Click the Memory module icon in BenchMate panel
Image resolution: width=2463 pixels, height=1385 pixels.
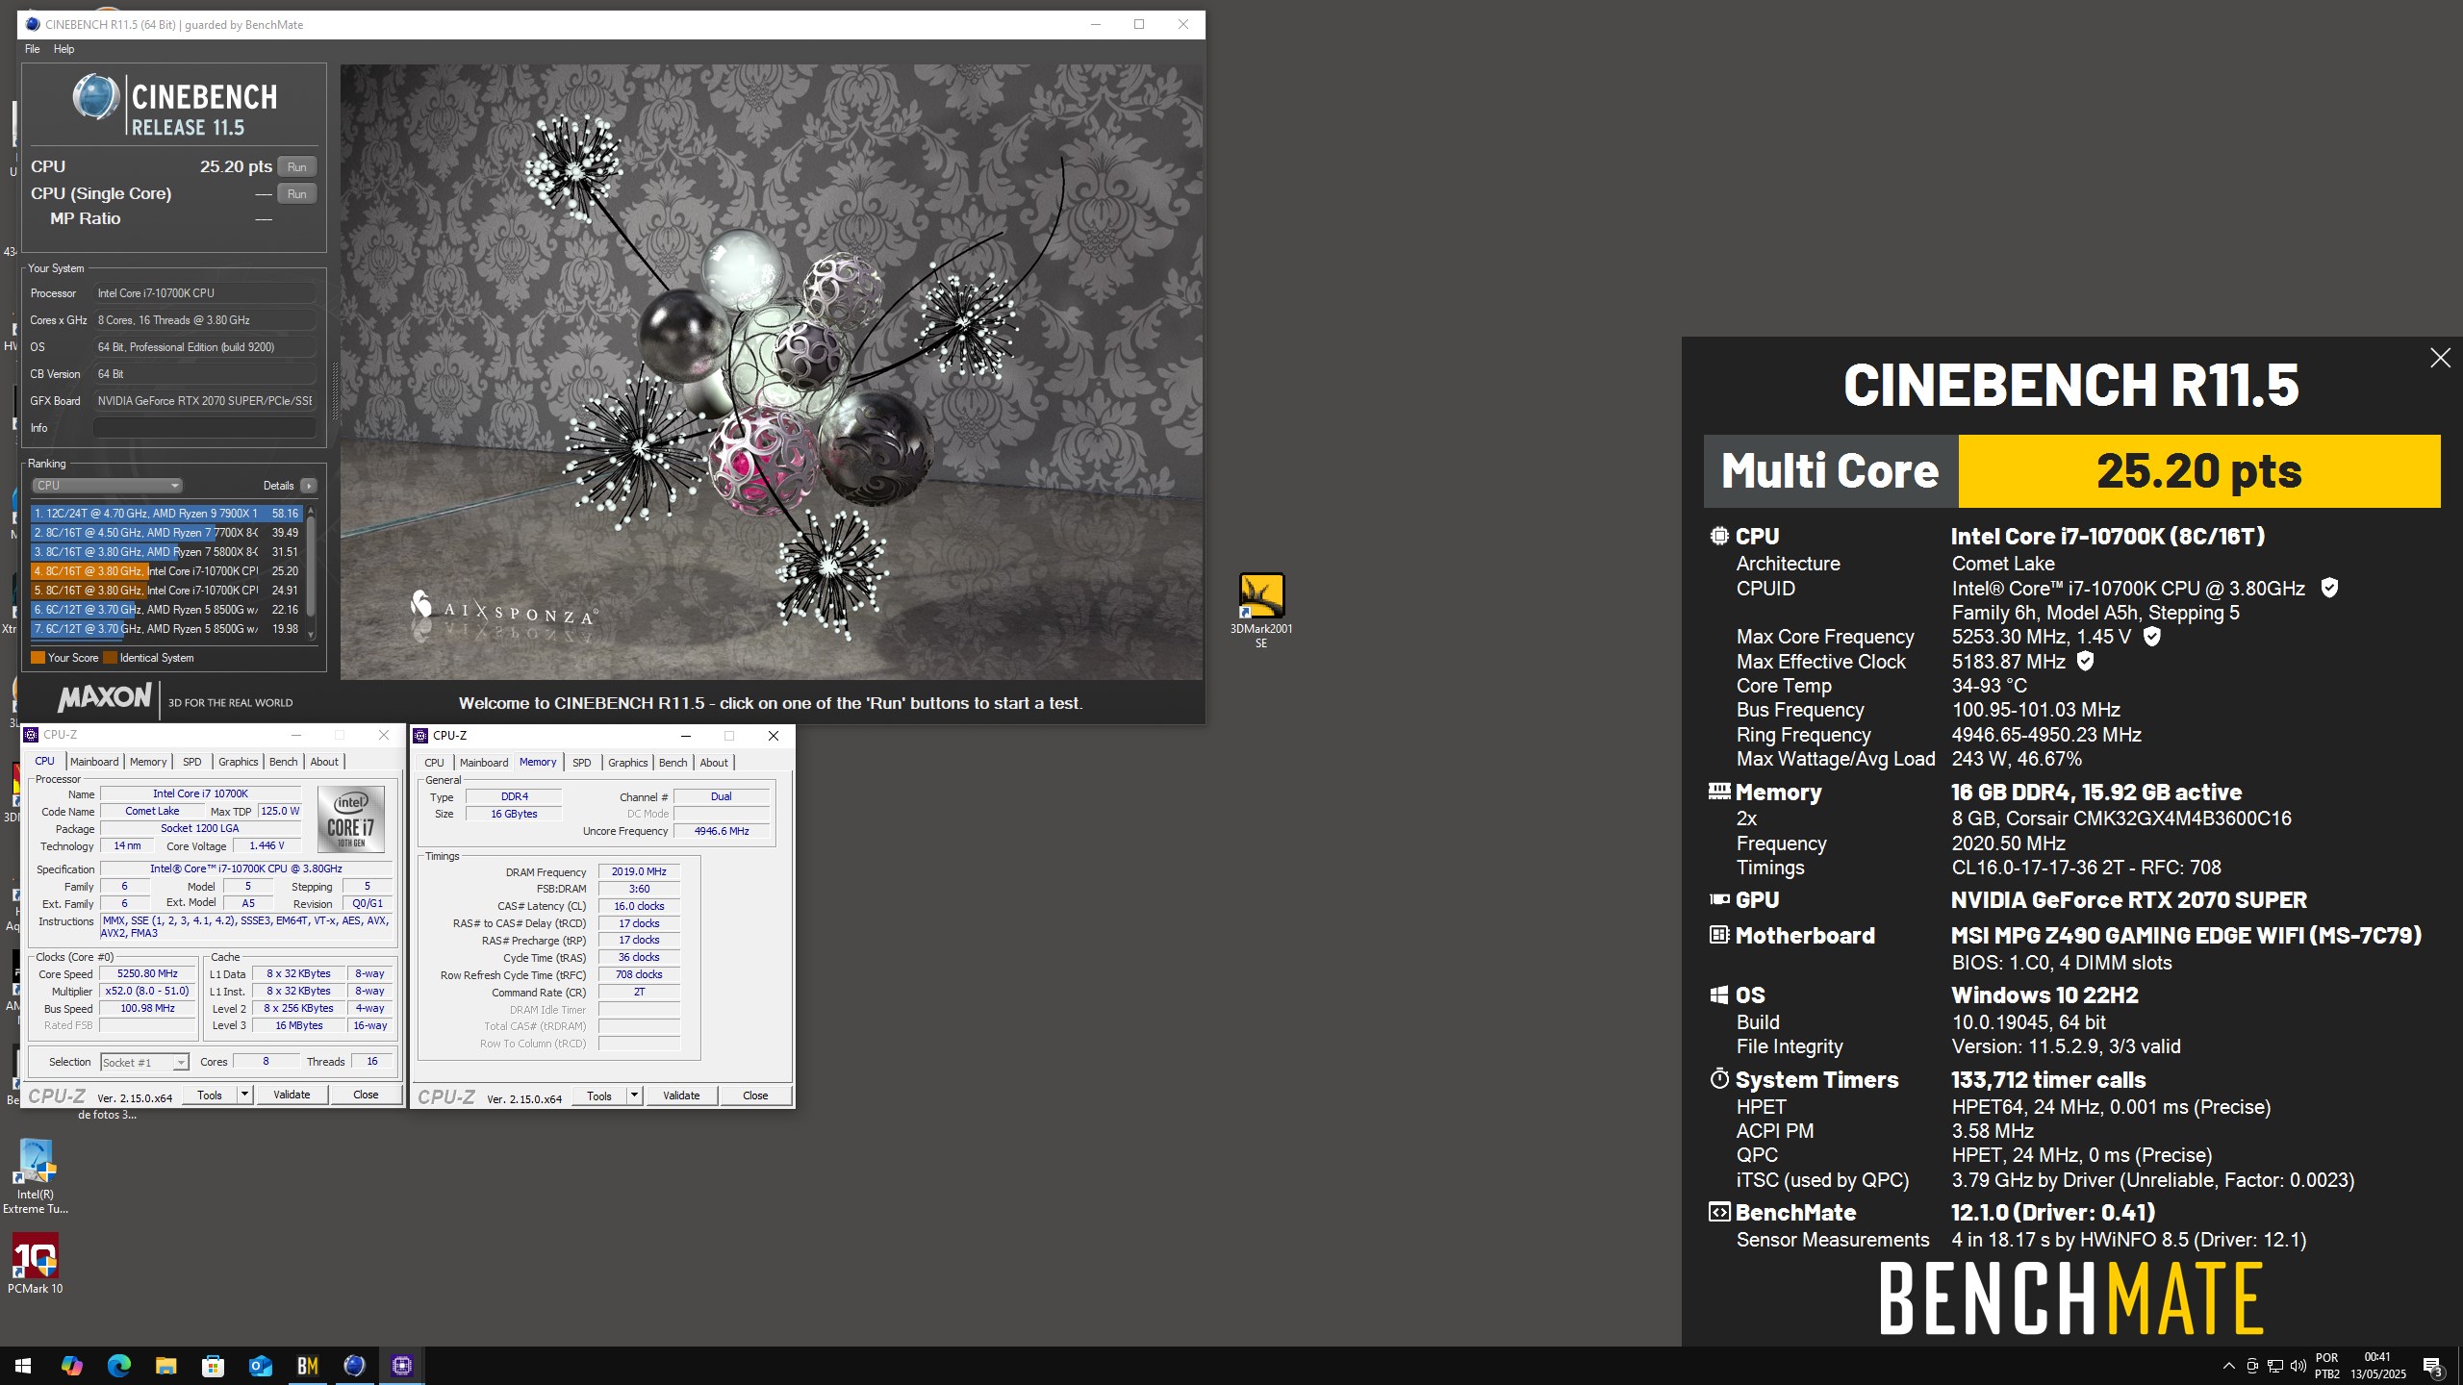[1719, 792]
